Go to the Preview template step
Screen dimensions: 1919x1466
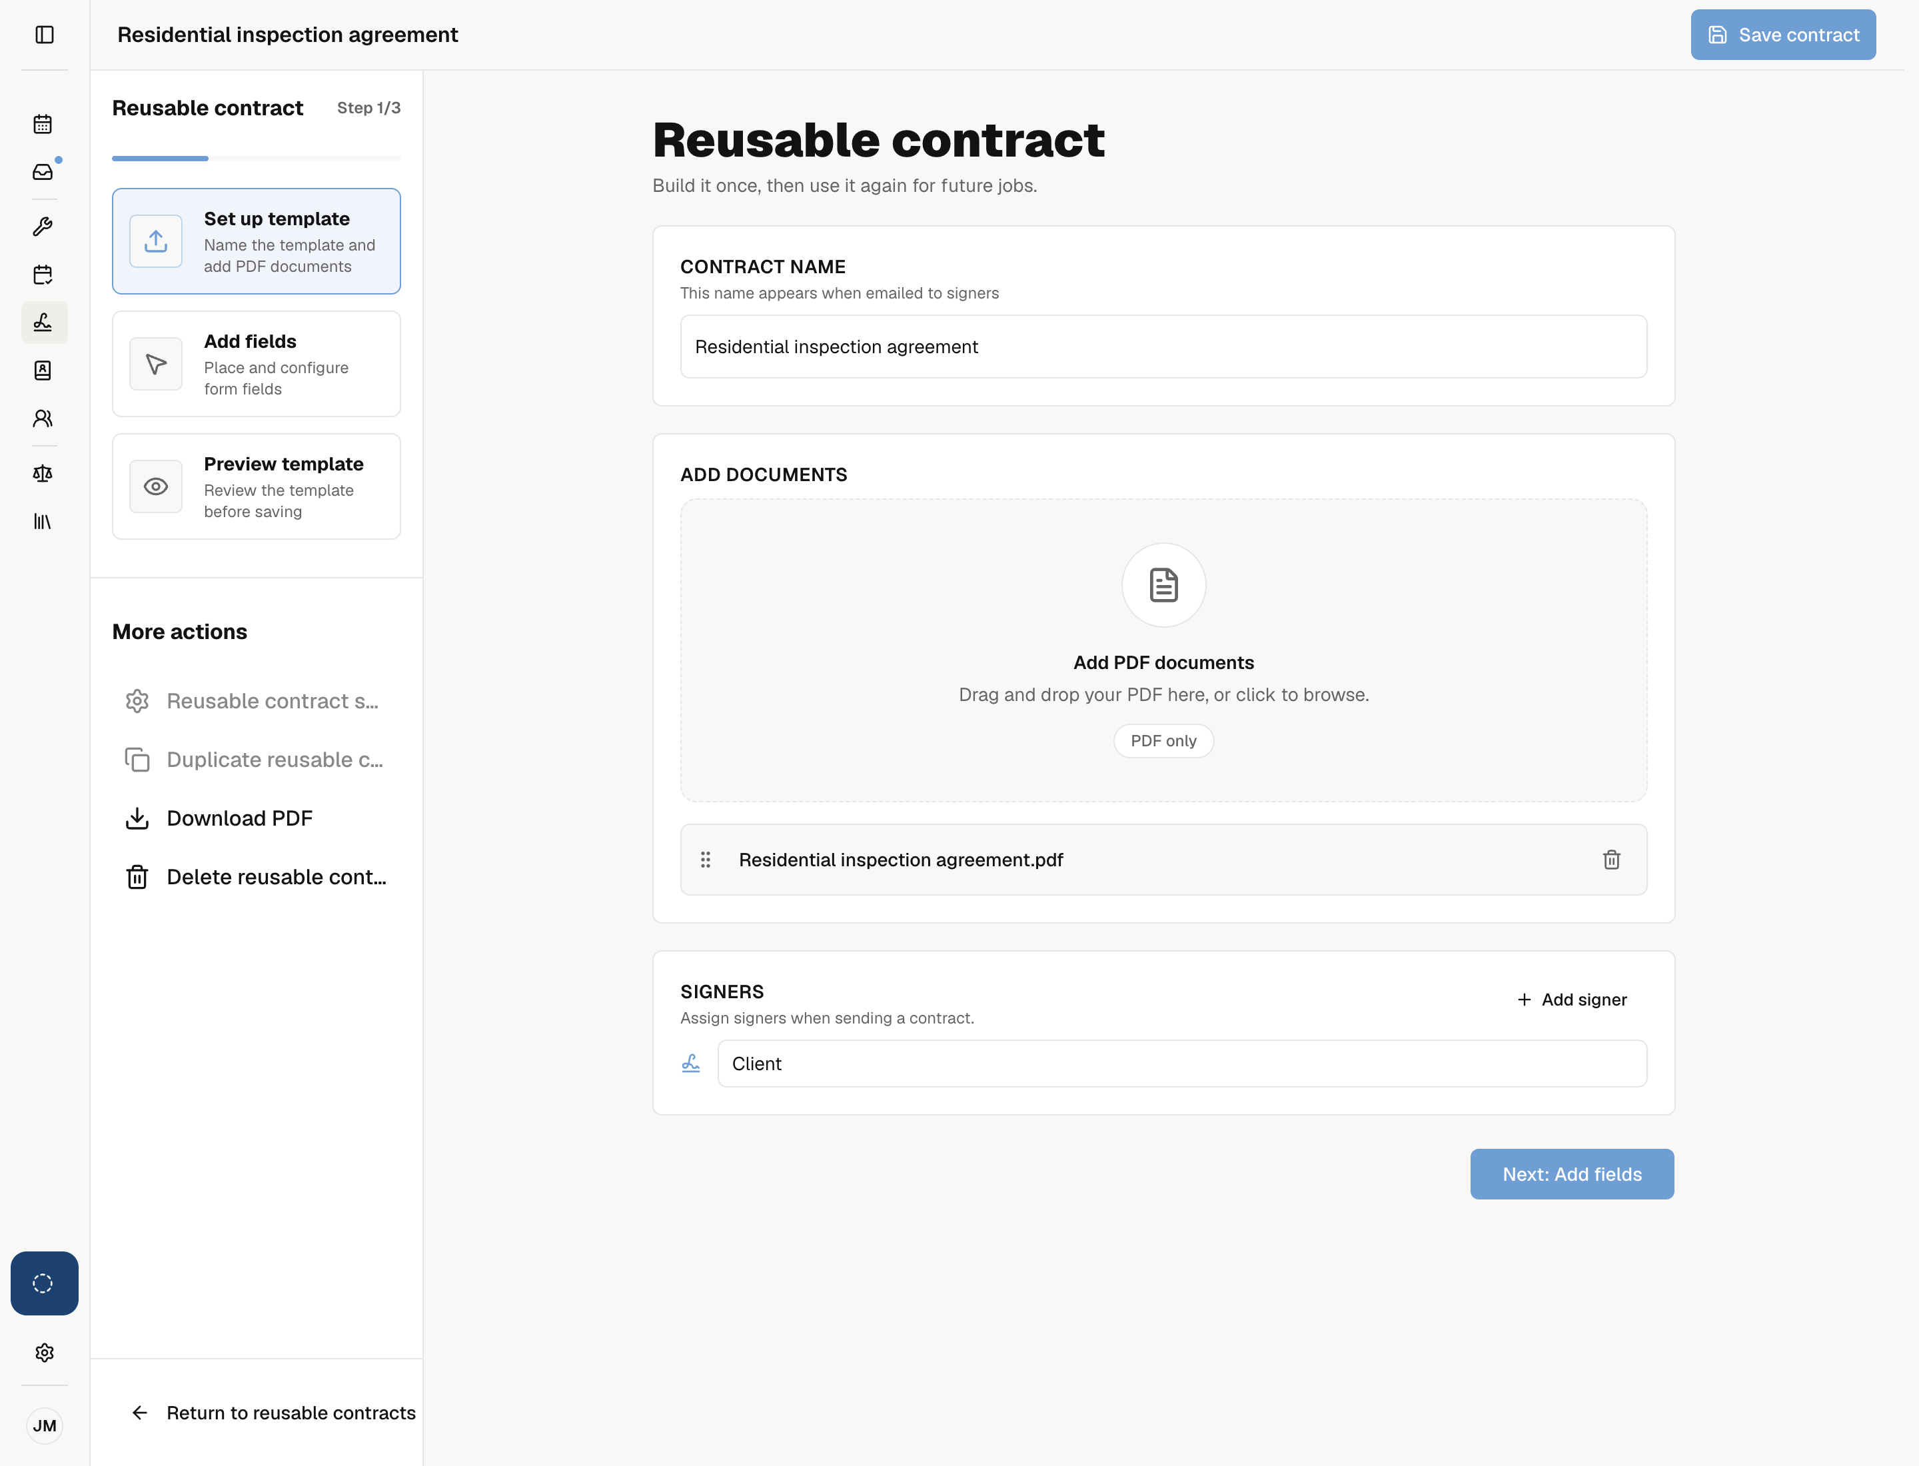click(x=257, y=487)
